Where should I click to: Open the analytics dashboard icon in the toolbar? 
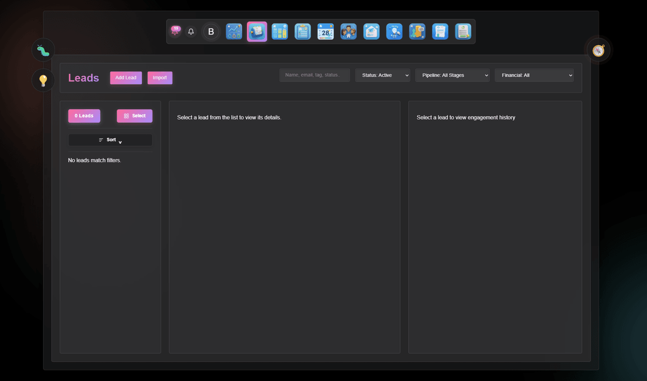234,31
